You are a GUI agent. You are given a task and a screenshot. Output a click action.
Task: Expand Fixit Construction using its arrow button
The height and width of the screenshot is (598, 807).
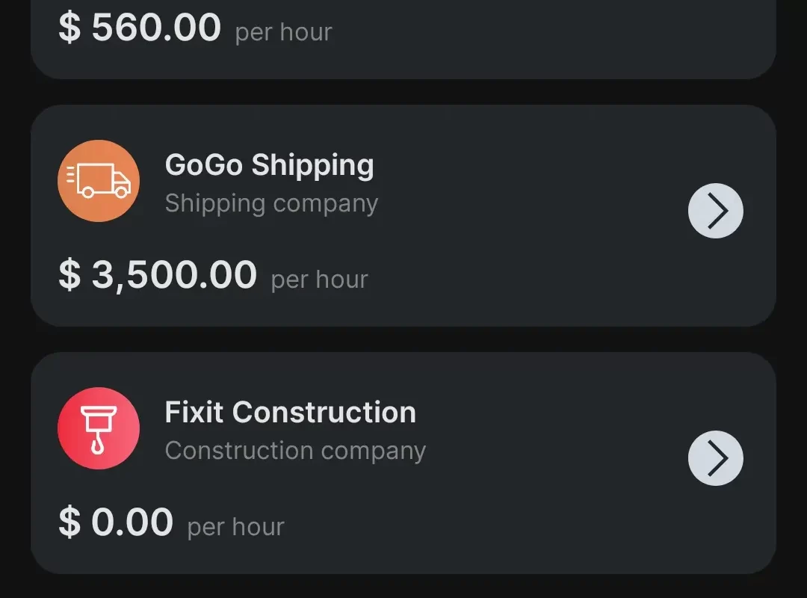point(715,458)
